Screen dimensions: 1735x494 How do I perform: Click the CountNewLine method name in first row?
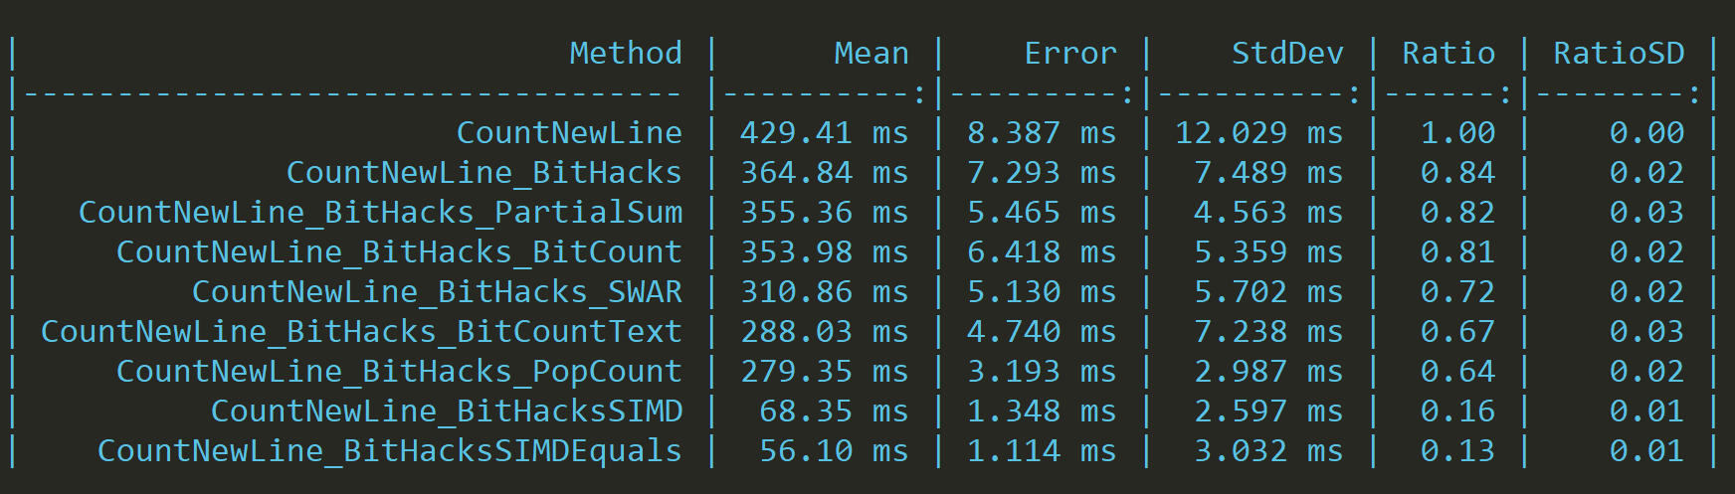(x=569, y=132)
